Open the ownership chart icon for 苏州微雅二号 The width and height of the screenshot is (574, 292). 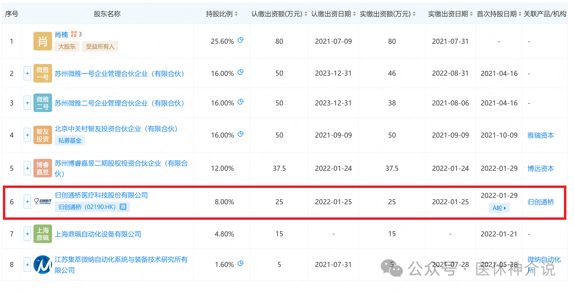240,102
